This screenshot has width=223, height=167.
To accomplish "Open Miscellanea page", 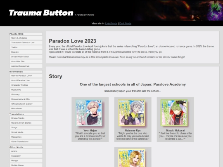I will [26, 108].
